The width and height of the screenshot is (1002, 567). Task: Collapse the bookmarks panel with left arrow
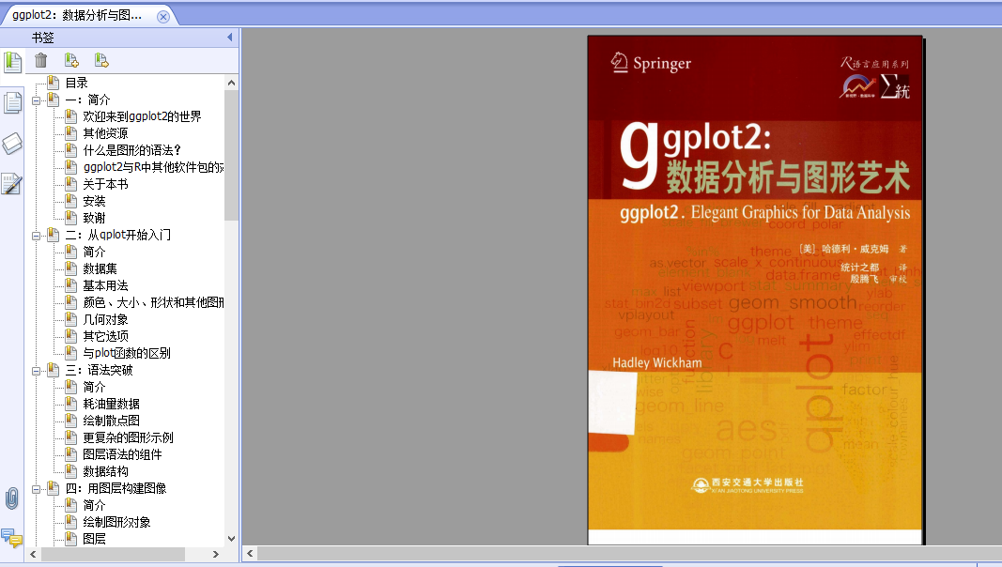pos(230,38)
